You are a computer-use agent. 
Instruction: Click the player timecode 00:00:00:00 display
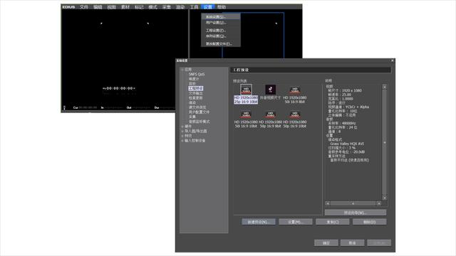[119, 88]
